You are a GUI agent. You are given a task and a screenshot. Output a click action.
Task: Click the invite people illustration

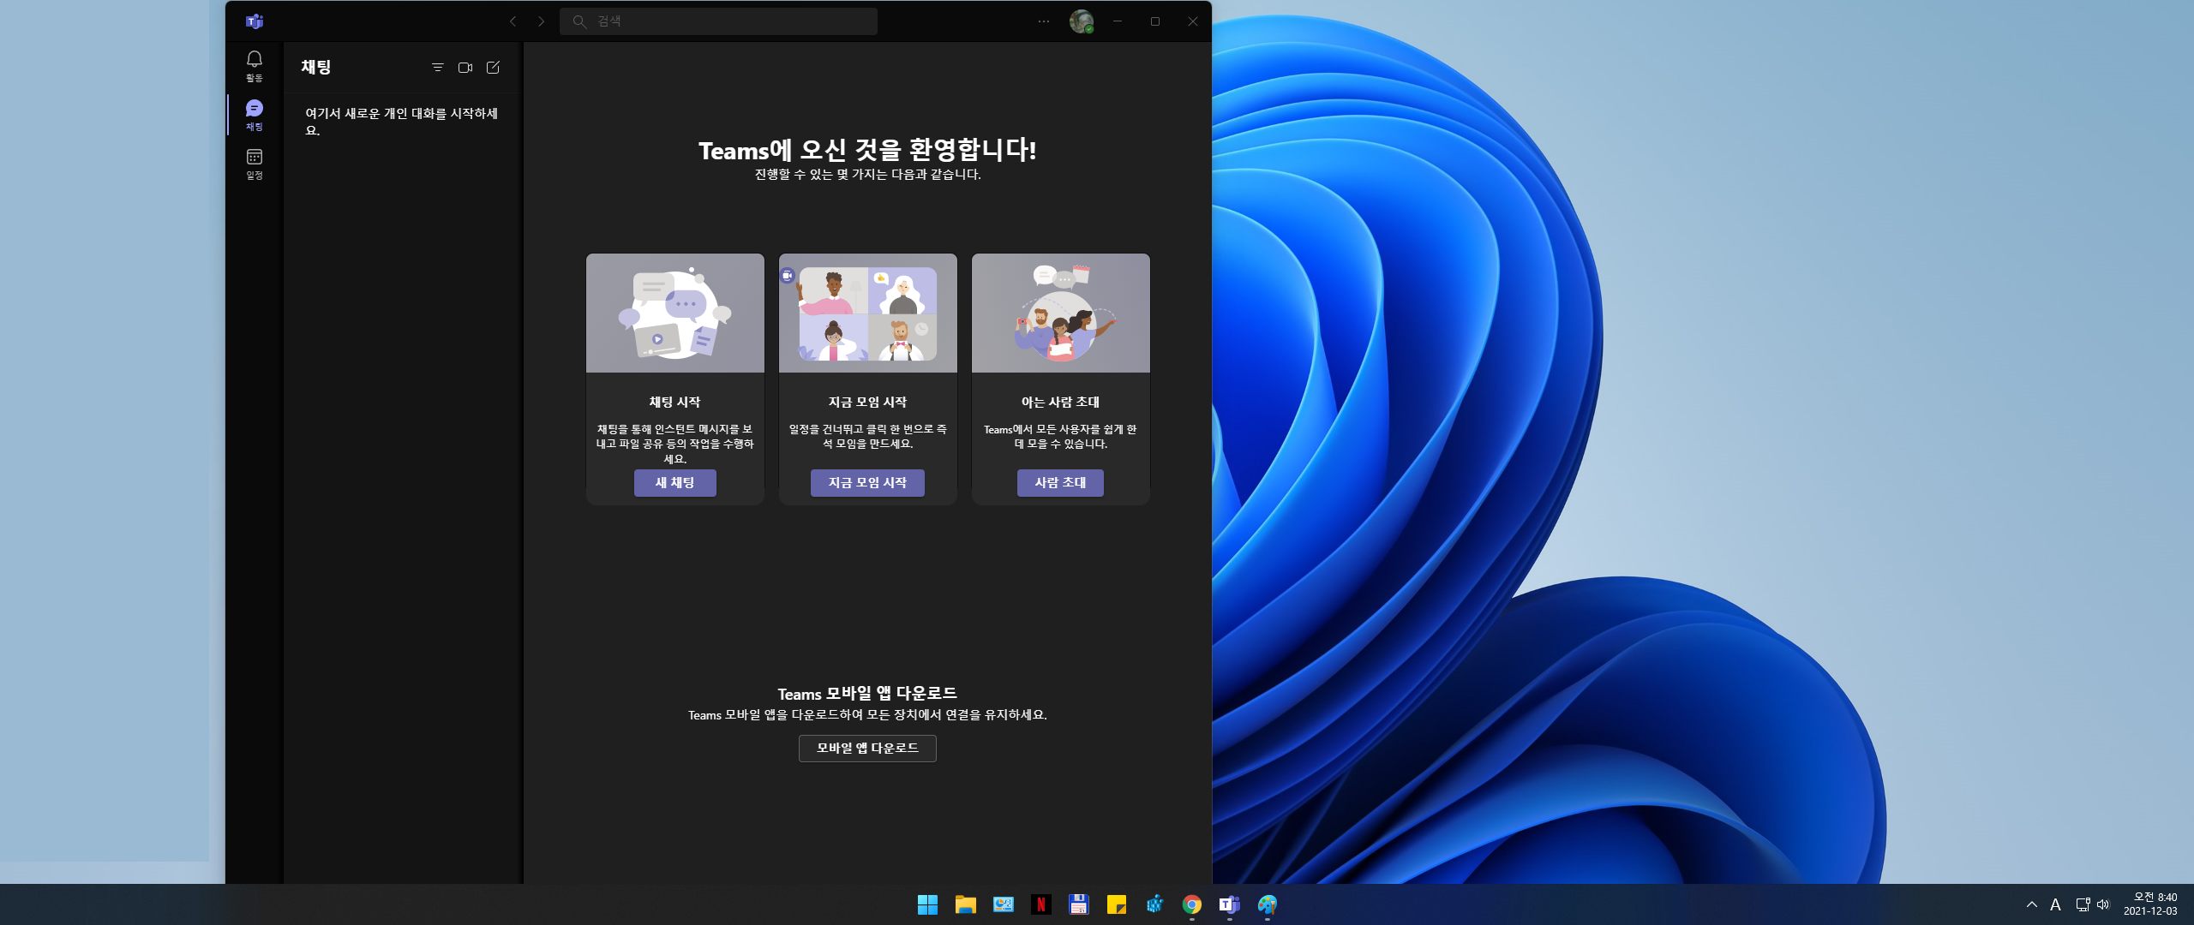tap(1061, 313)
